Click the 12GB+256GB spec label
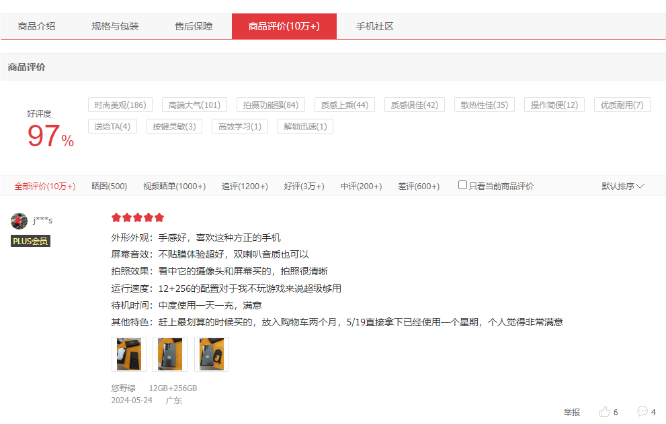The height and width of the screenshot is (424, 666). [x=173, y=388]
